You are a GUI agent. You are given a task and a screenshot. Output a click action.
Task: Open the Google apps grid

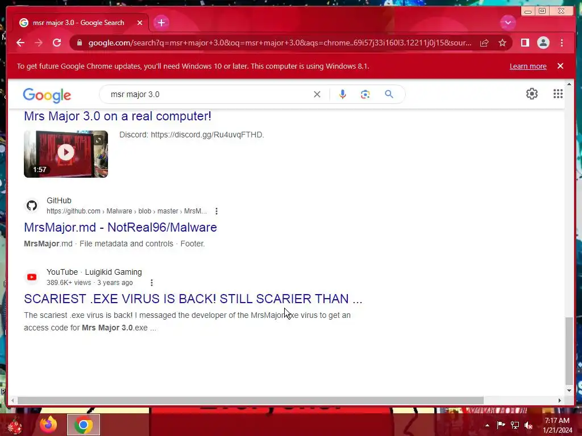click(558, 94)
